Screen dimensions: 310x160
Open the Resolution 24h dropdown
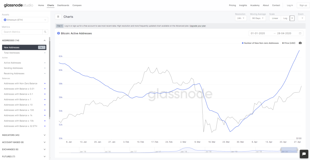click(x=241, y=18)
